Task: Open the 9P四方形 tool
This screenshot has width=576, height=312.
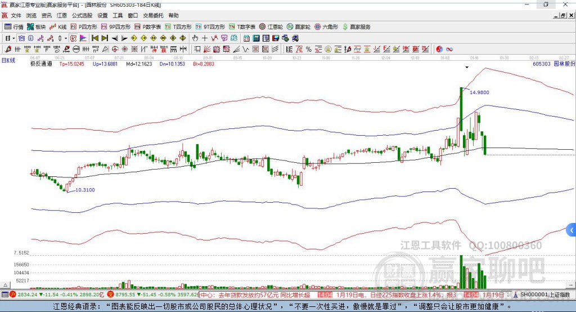Action: pyautogui.click(x=116, y=27)
